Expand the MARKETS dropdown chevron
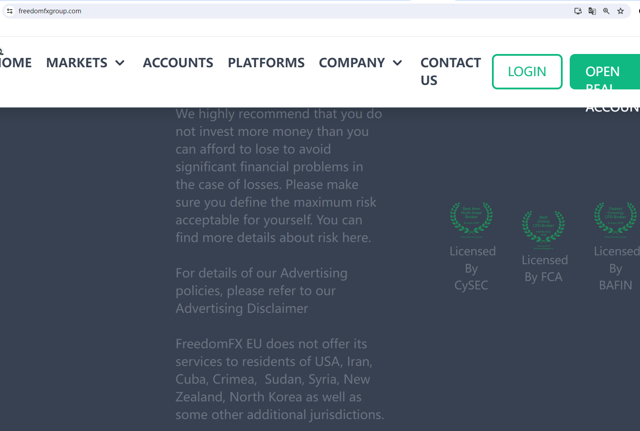 (120, 63)
